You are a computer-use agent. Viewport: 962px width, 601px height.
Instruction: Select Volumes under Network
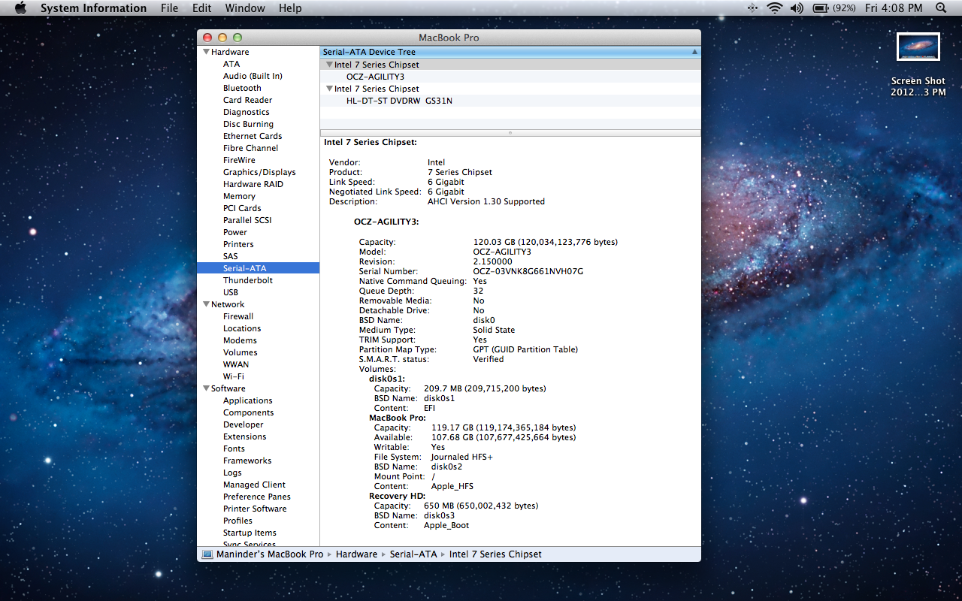click(240, 352)
